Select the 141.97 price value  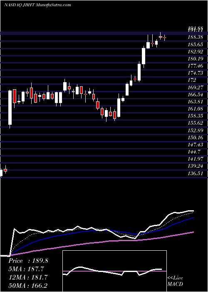point(195,159)
